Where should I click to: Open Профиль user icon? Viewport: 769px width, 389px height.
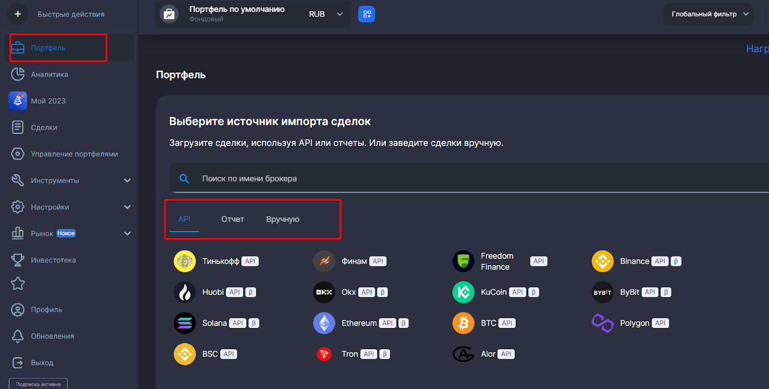(18, 310)
